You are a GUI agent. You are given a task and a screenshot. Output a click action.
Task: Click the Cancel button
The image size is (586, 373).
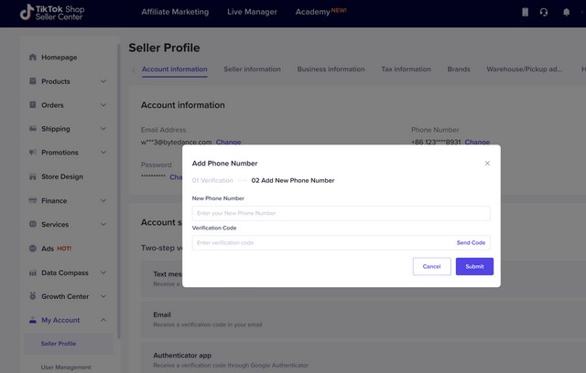click(431, 266)
